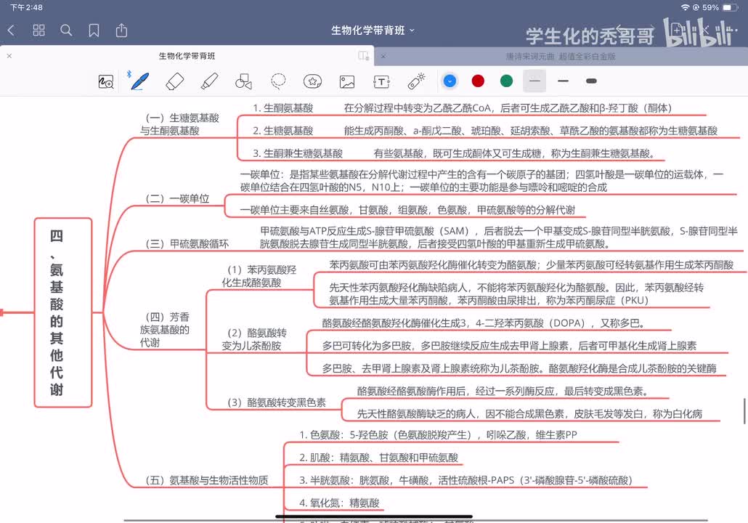Insert an image with the photo tool
748x523 pixels.
(347, 81)
